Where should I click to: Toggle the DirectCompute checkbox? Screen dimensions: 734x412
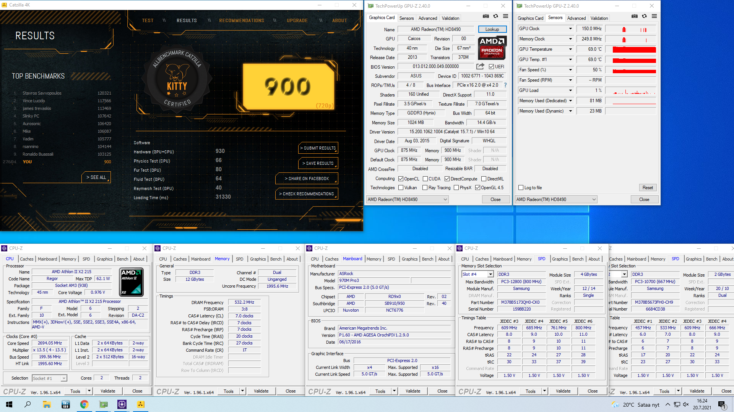pos(447,179)
